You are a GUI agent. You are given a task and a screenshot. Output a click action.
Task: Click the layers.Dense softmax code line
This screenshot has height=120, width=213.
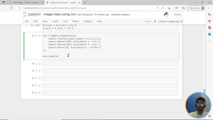tap(75, 47)
